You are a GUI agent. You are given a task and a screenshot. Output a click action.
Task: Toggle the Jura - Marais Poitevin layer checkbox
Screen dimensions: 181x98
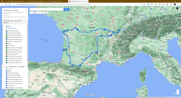(4, 67)
